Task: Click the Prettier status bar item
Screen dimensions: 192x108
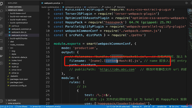Action: coord(184,107)
